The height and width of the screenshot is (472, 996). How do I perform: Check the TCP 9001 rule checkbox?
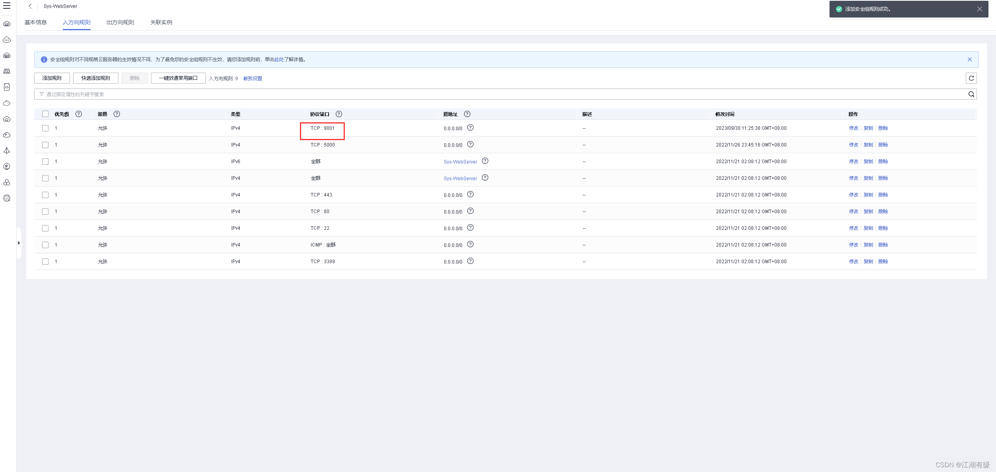tap(45, 128)
